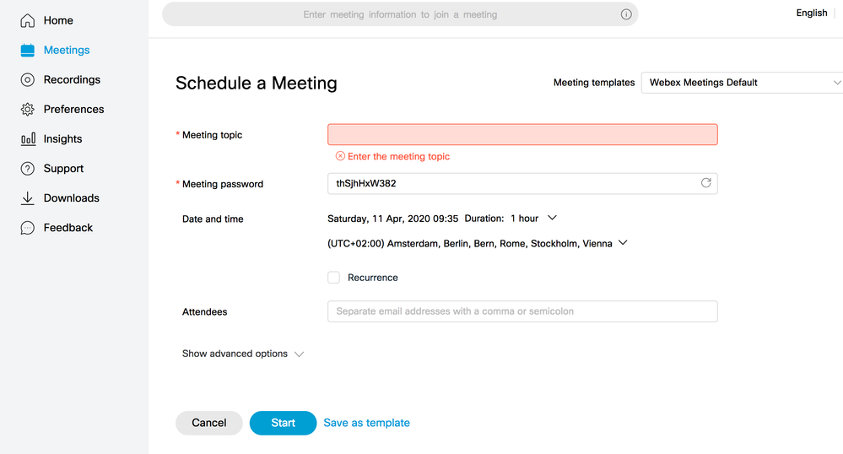The image size is (843, 454).
Task: Click the Preferences gear icon
Action: (27, 109)
